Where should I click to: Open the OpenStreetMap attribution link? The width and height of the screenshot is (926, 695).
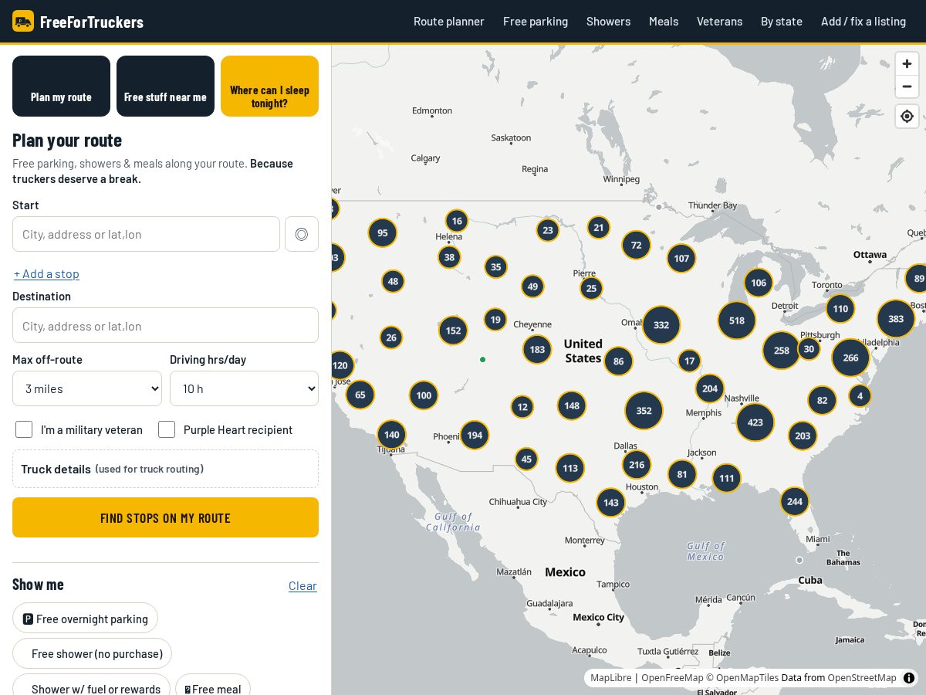(862, 678)
